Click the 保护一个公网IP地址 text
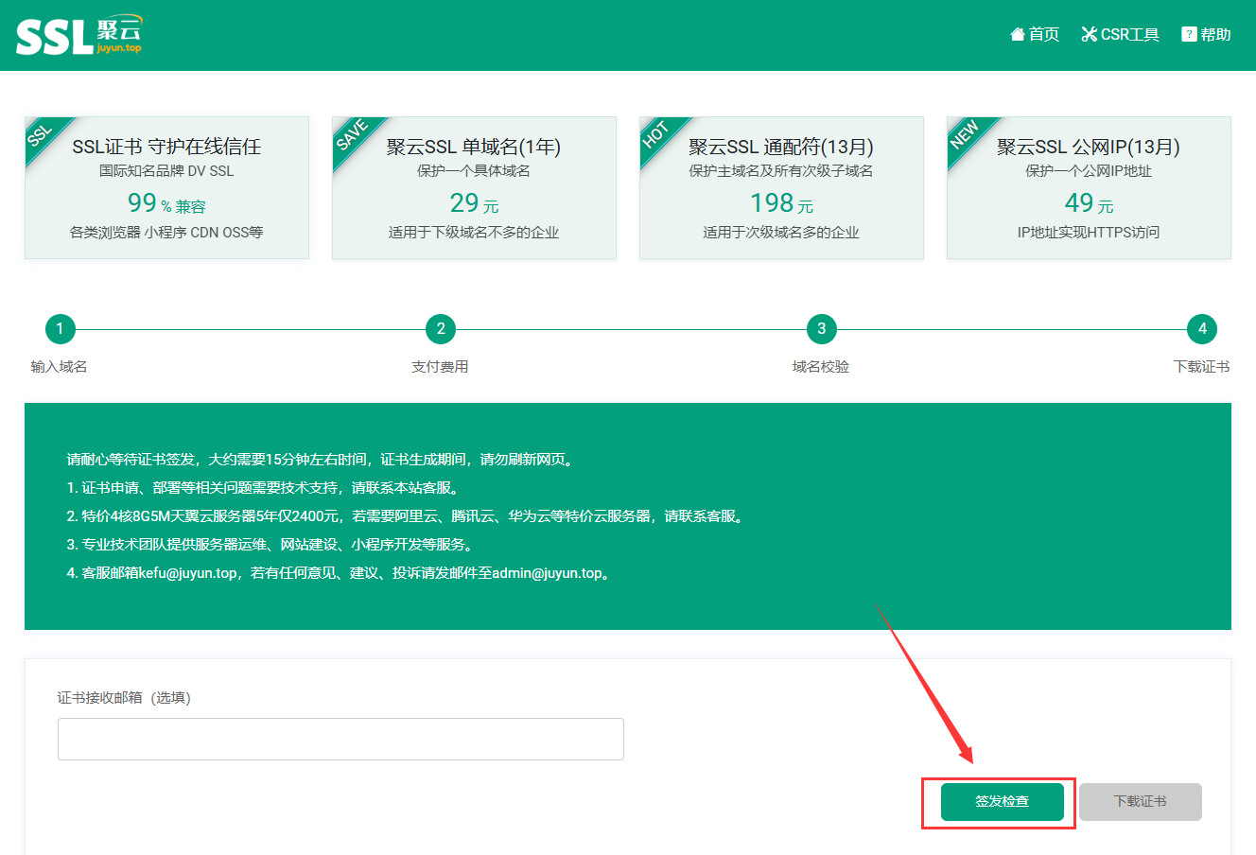 1089,171
